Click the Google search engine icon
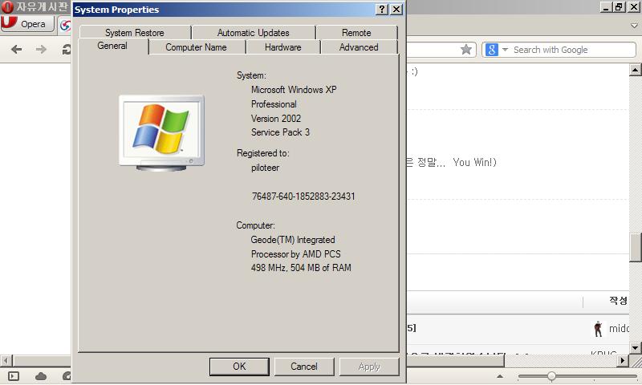This screenshot has height=385, width=642. (491, 50)
